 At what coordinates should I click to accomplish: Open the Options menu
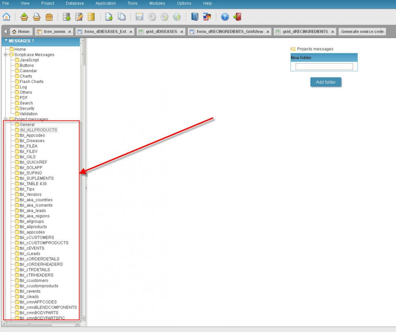pos(184,3)
